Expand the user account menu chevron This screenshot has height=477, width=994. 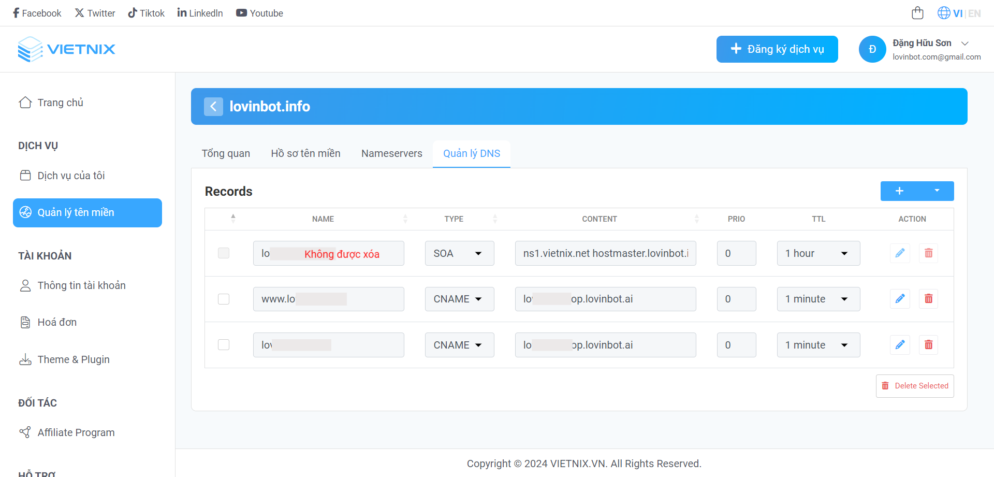965,44
